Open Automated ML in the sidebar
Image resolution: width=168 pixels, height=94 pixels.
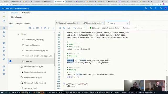point(4,32)
